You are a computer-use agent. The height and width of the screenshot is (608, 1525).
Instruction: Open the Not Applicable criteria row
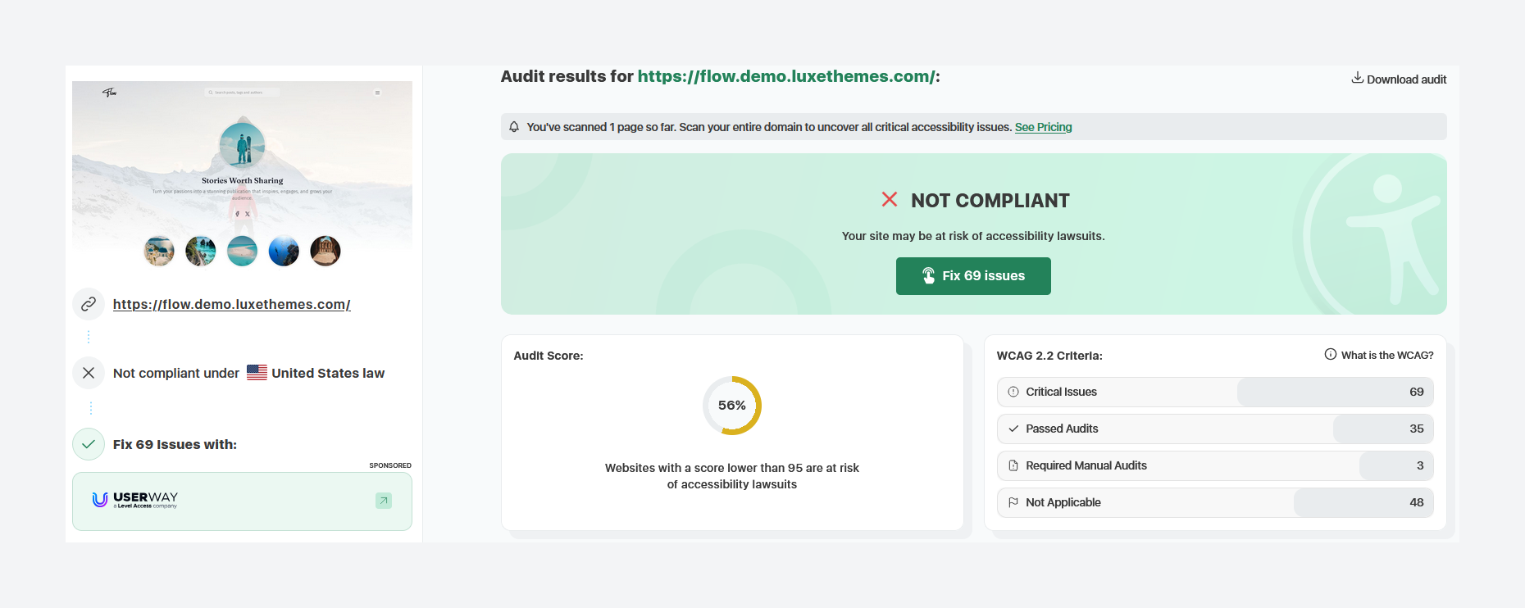point(1214,502)
